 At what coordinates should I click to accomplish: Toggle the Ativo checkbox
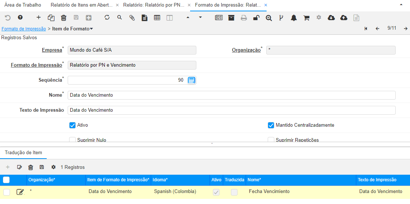click(x=72, y=125)
